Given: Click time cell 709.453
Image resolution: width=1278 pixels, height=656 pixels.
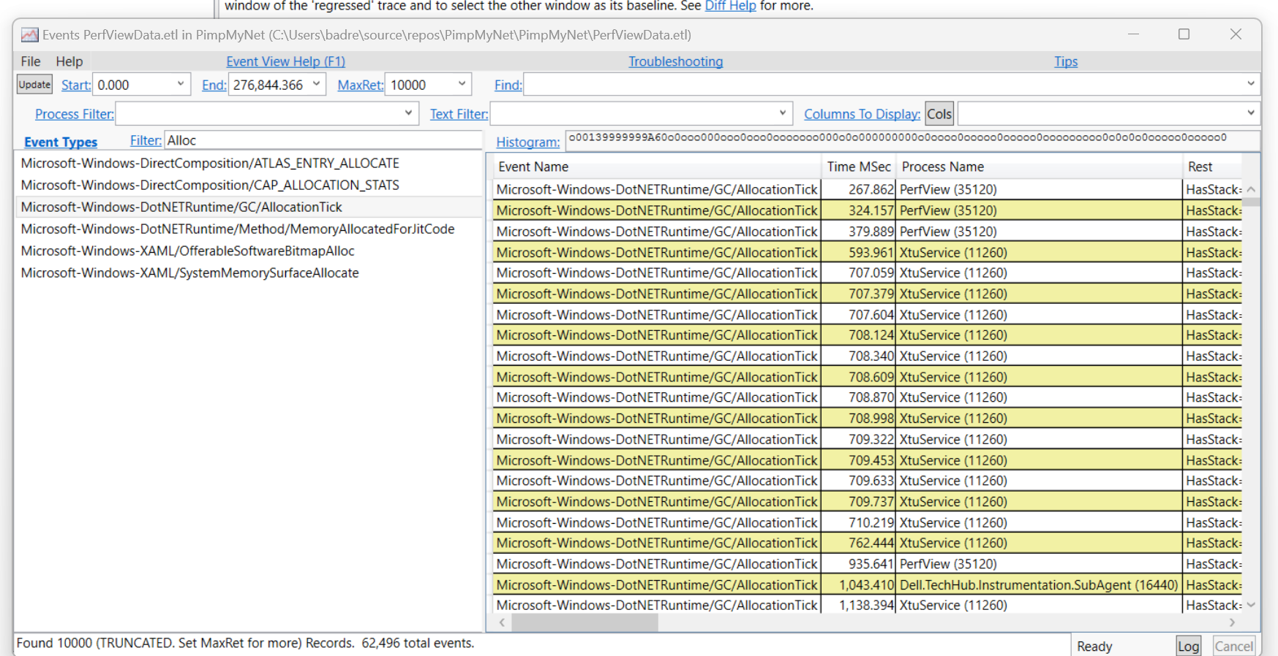Looking at the screenshot, I should [x=859, y=460].
